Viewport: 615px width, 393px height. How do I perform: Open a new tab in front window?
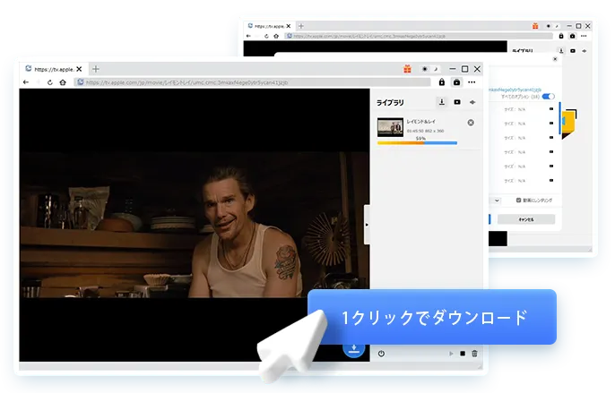pyautogui.click(x=96, y=69)
